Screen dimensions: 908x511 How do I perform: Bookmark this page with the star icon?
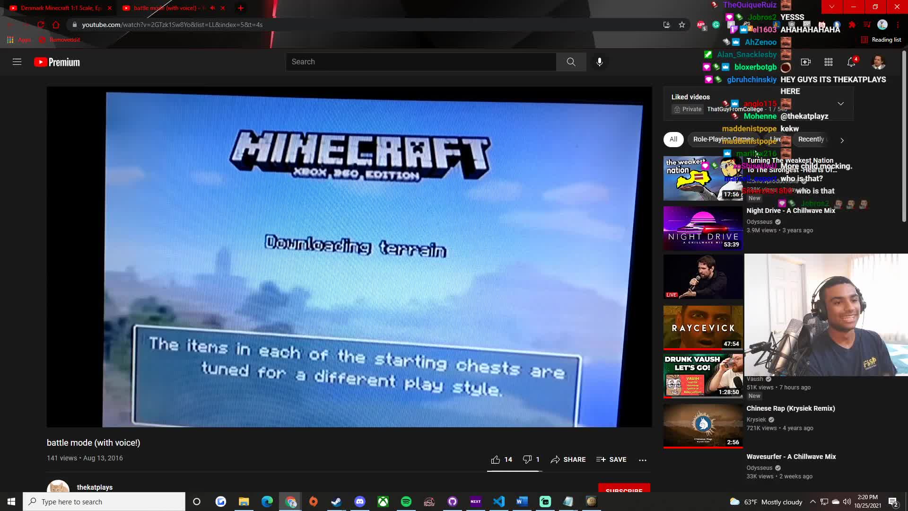coord(682,25)
